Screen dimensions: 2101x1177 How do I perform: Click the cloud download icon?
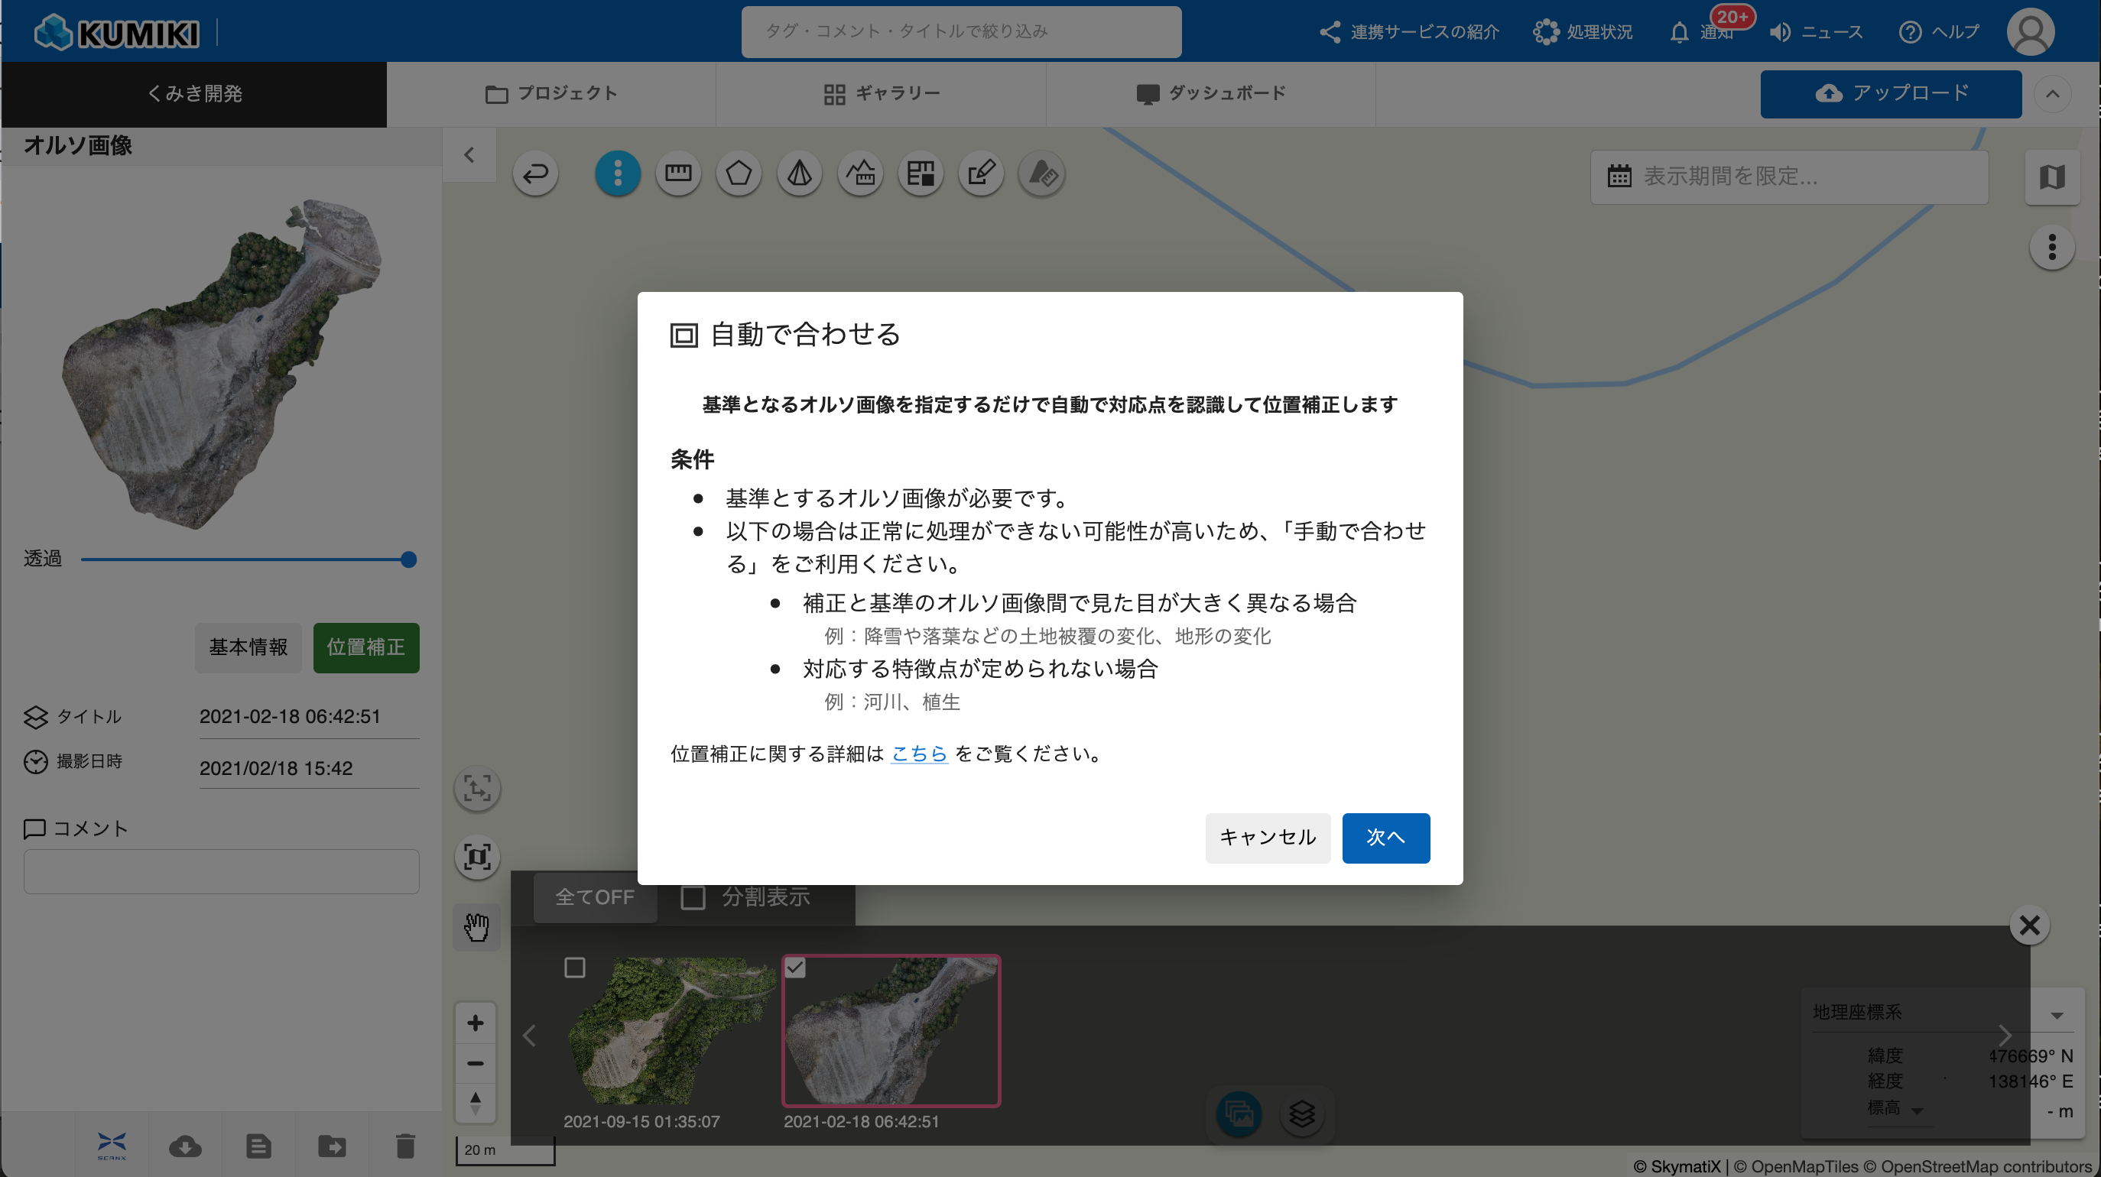tap(185, 1146)
